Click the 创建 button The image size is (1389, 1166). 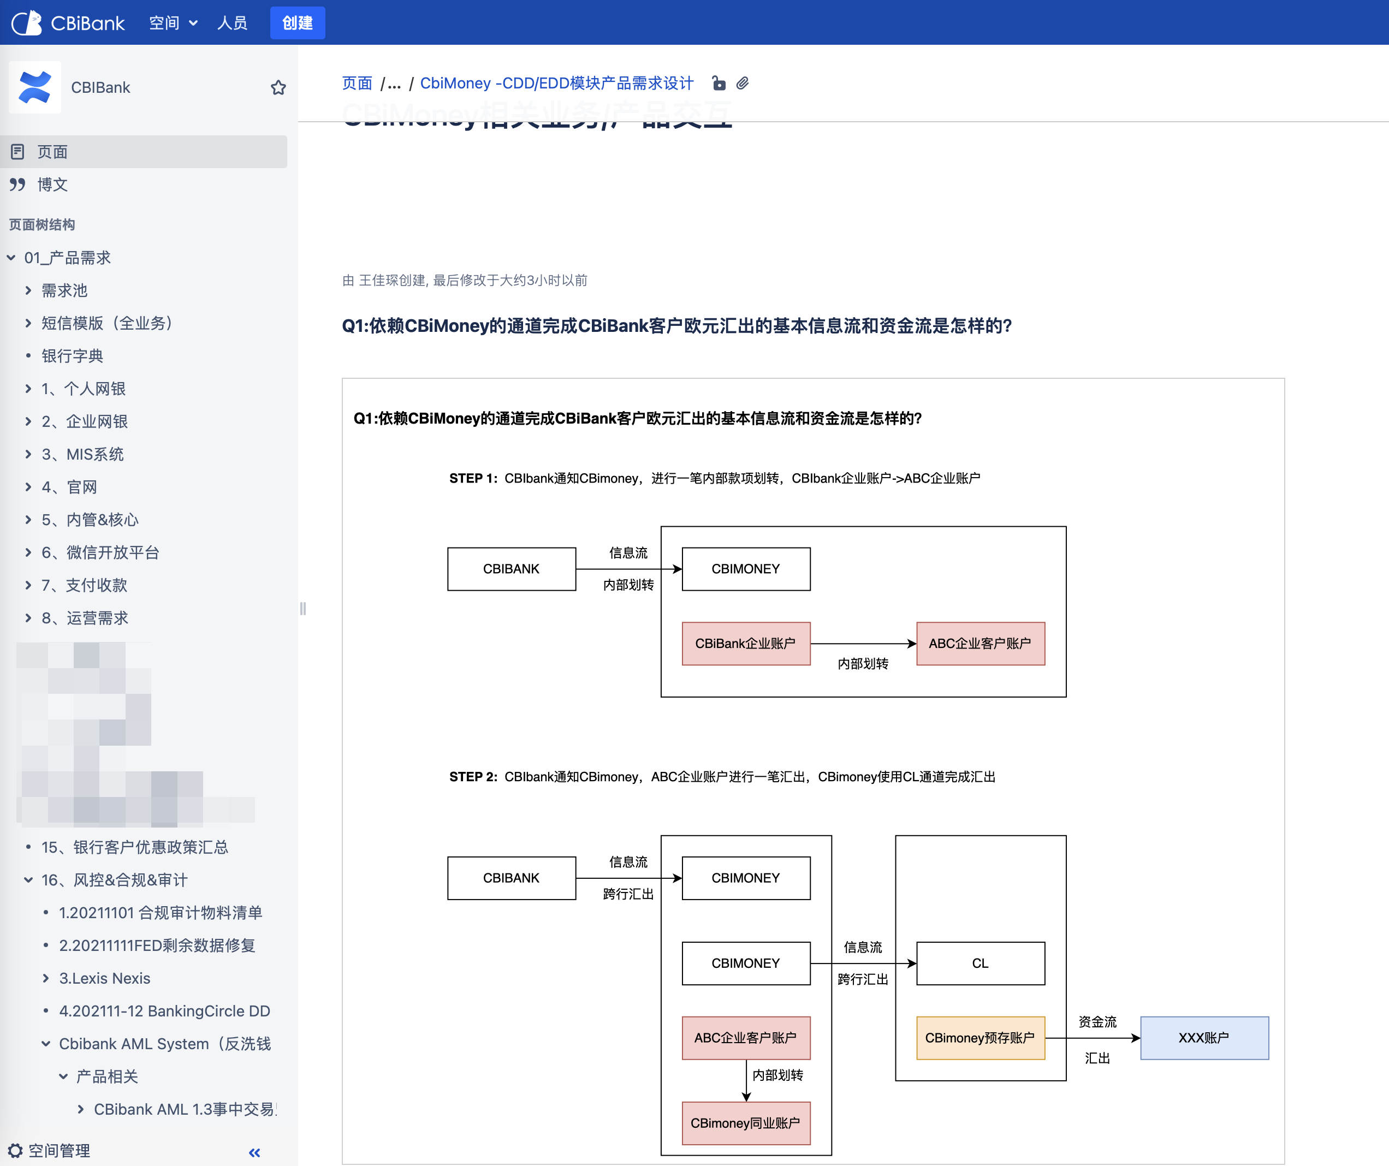point(298,23)
